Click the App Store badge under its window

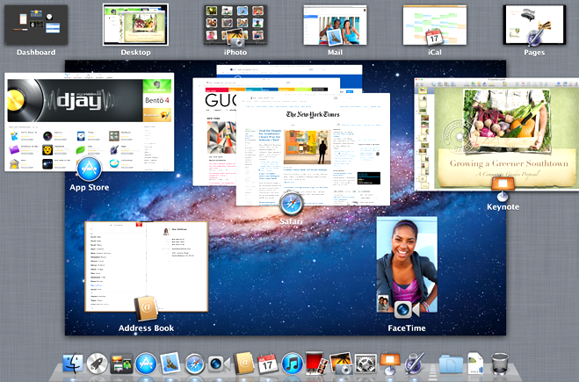(89, 169)
